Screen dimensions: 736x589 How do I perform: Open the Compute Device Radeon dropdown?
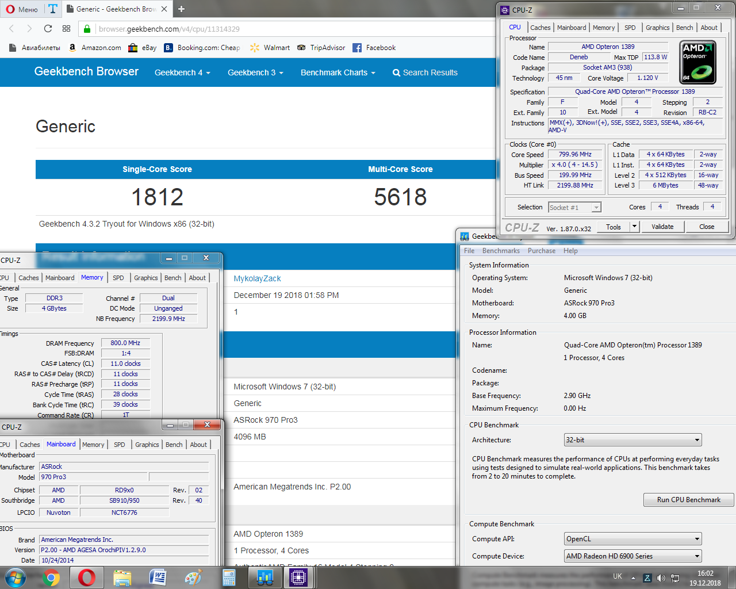[633, 556]
